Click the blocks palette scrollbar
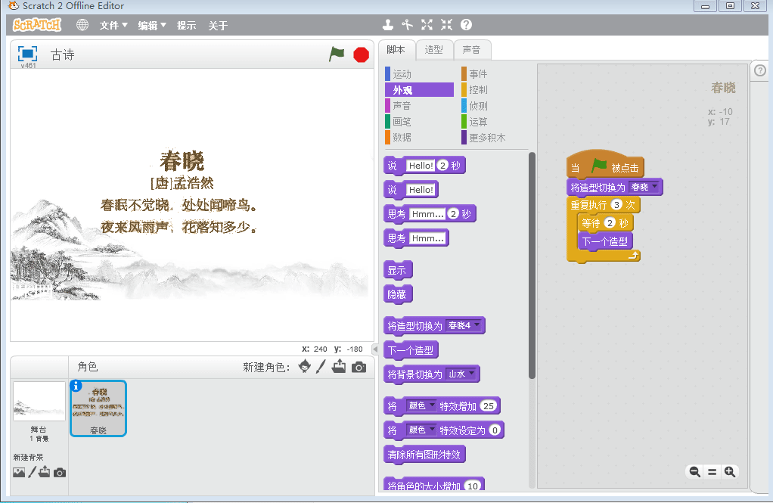This screenshot has width=773, height=503. (x=532, y=266)
